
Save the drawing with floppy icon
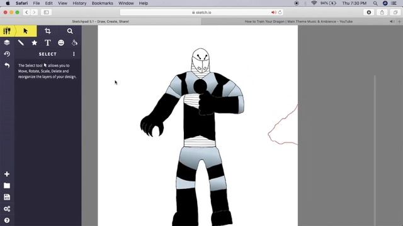point(7,197)
